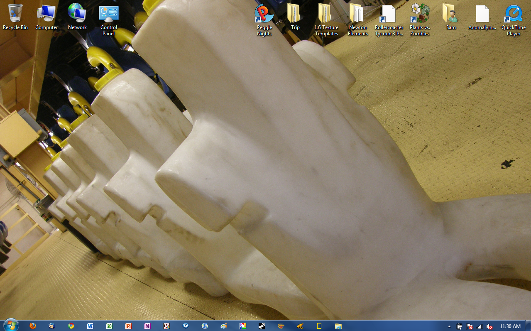Screen dimensions: 531x331
Task: Launch the QuickTime Player shortcut
Action: tap(514, 20)
